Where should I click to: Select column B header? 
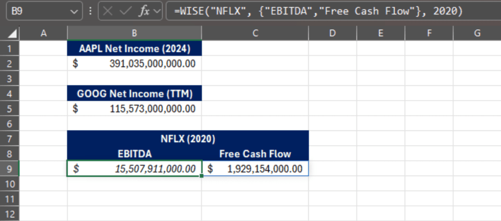click(135, 33)
